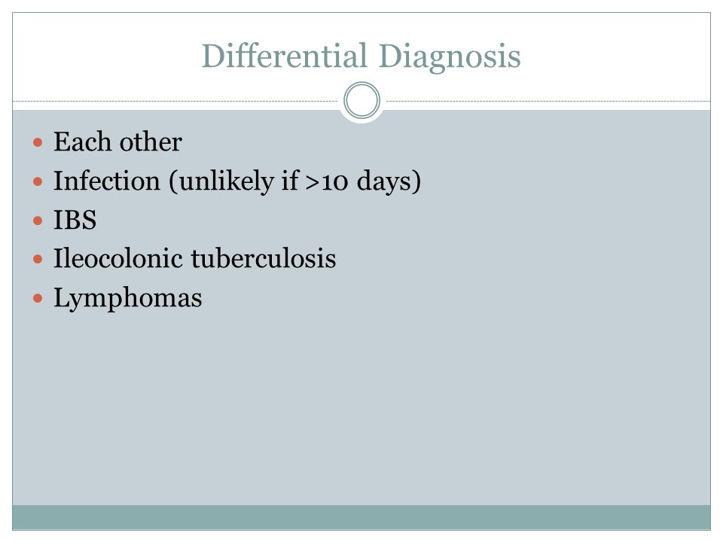The width and height of the screenshot is (723, 542).
Task: Click the orange bullet beside IBS
Action: 38,221
